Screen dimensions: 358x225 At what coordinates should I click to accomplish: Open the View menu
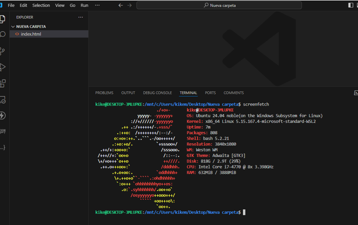pos(60,5)
